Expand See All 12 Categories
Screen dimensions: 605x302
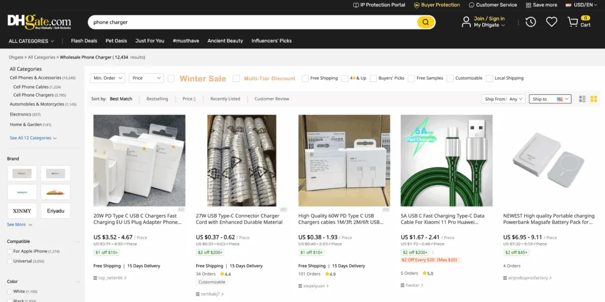click(33, 138)
